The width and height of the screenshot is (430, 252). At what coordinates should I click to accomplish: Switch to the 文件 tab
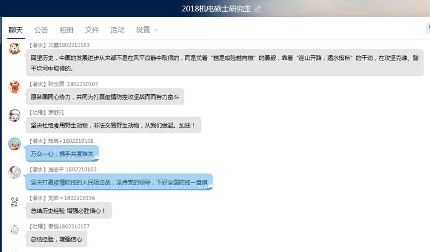[92, 30]
